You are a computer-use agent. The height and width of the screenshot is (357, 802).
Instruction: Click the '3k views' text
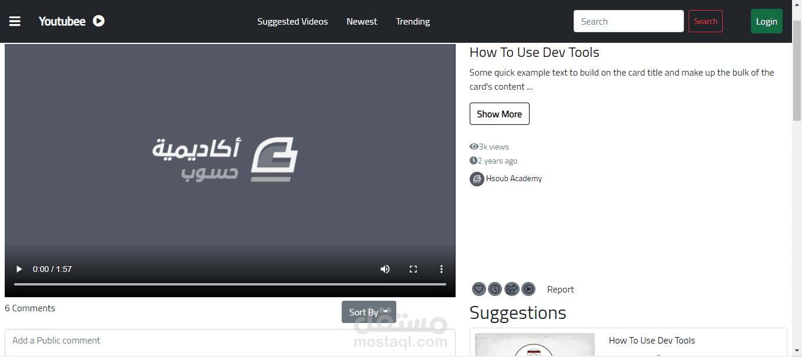click(x=494, y=147)
